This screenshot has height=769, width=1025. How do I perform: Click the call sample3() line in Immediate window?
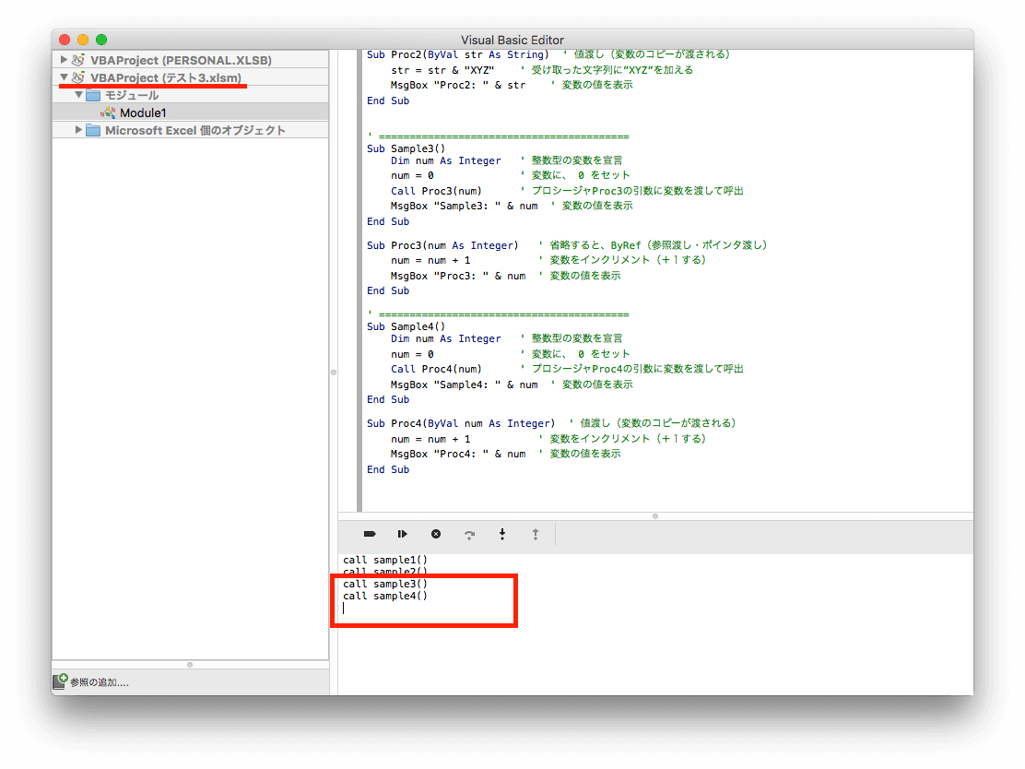tap(385, 584)
